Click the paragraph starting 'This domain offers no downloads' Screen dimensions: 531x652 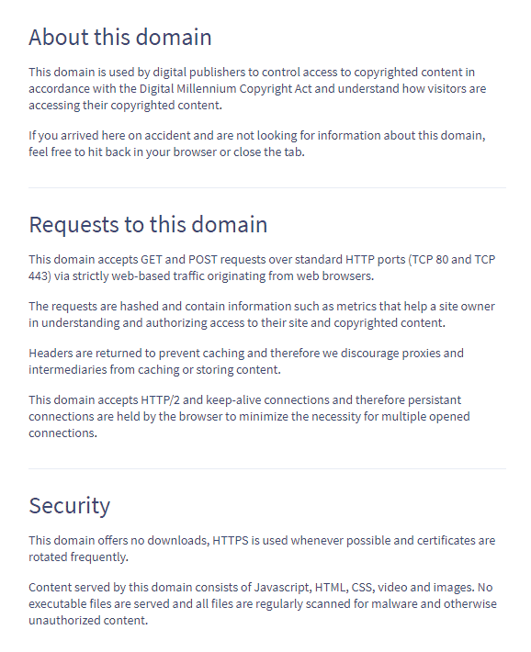click(262, 548)
